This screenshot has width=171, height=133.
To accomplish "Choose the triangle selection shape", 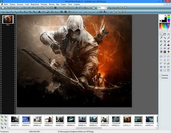I will (x=165, y=60).
